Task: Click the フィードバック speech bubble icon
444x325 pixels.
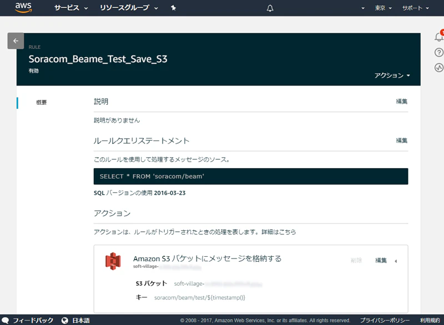Action: (6, 320)
